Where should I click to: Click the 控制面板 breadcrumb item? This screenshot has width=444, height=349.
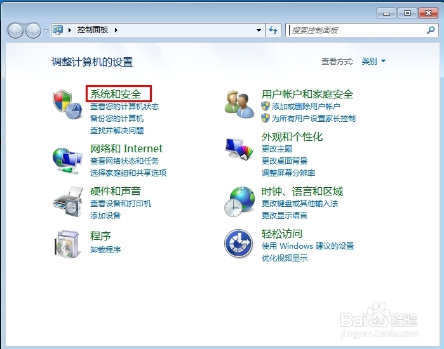pos(93,30)
